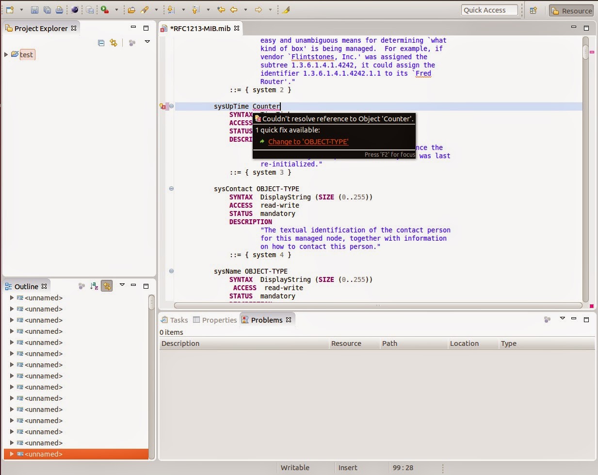
Task: Click the Next Annotation arrow icon
Action: pos(171,10)
